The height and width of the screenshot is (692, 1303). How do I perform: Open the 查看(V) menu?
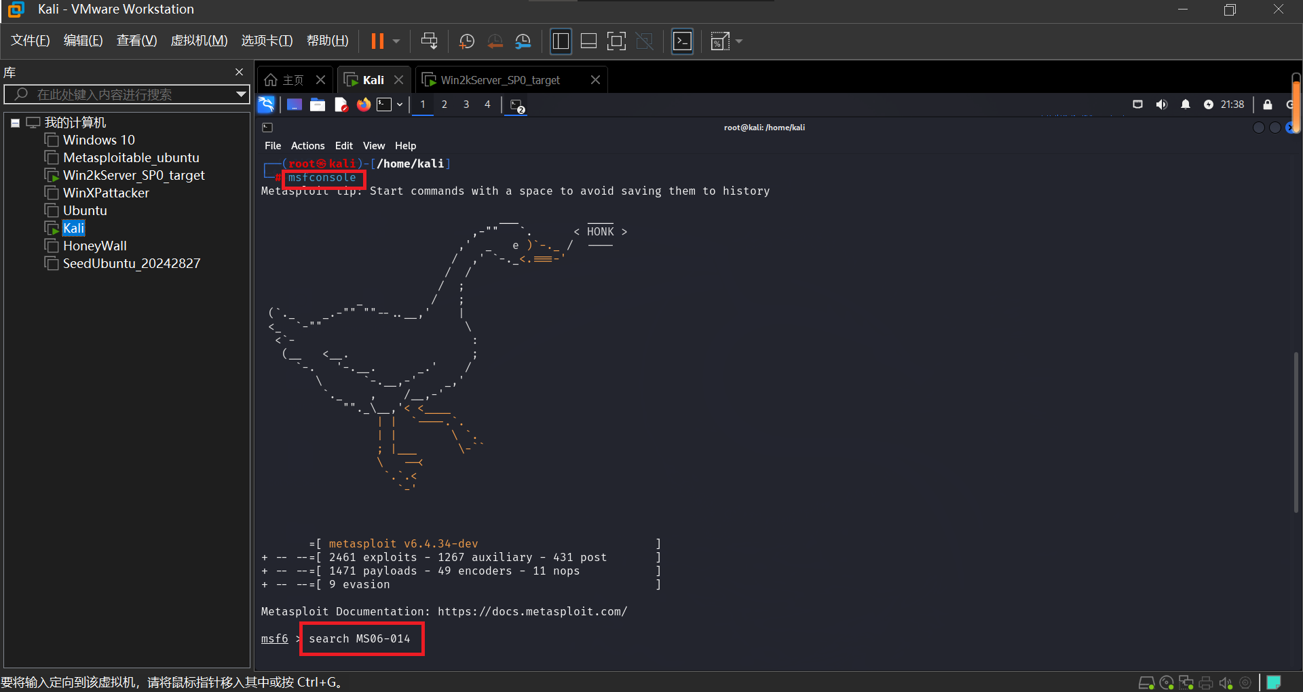coord(136,41)
